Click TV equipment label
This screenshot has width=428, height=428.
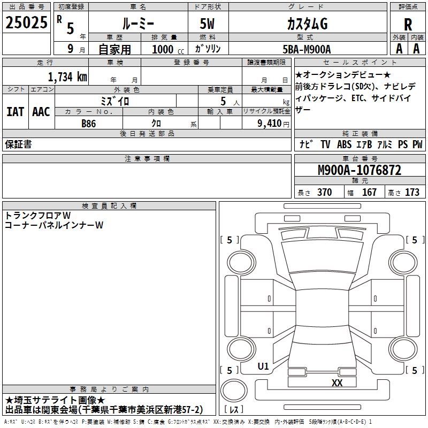[325, 144]
